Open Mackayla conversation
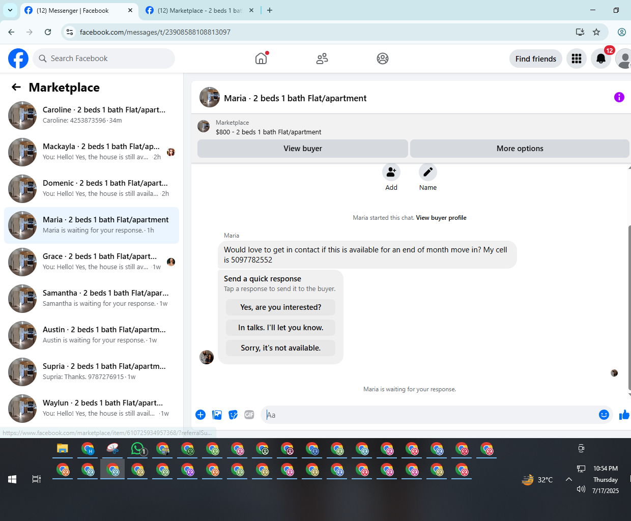631x521 pixels. [x=92, y=152]
